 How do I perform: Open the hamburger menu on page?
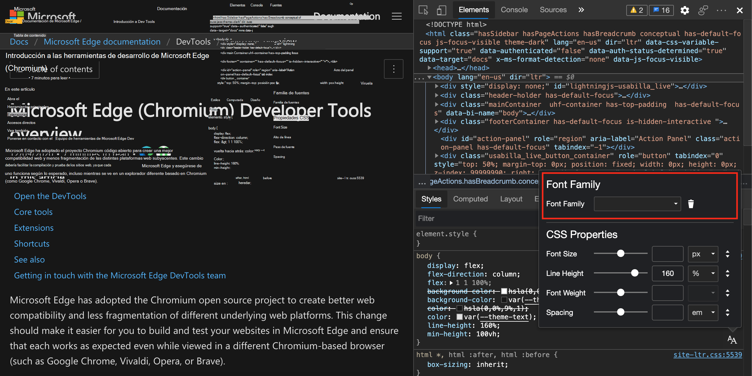(396, 16)
